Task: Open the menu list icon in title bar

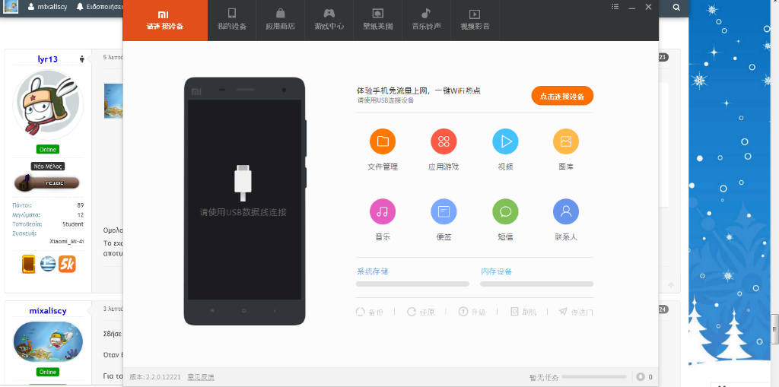Action: (615, 7)
